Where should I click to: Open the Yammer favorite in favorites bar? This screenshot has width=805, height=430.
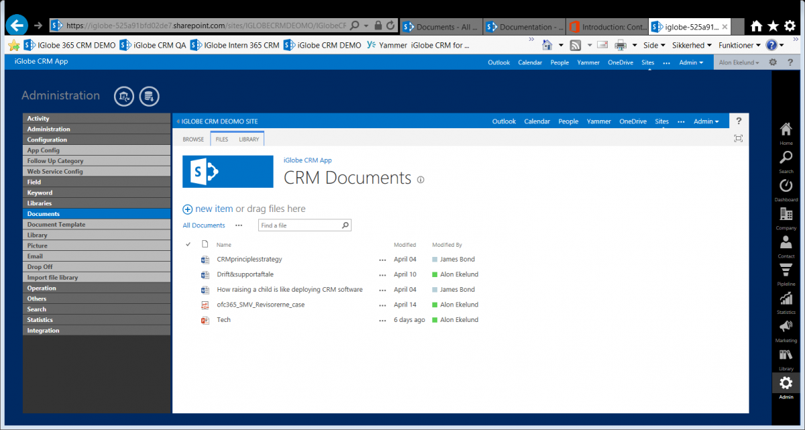point(386,46)
